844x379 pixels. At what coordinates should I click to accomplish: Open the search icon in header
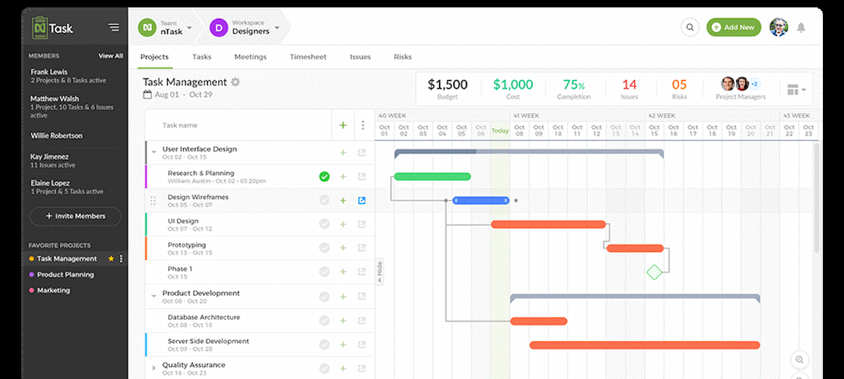pyautogui.click(x=690, y=27)
